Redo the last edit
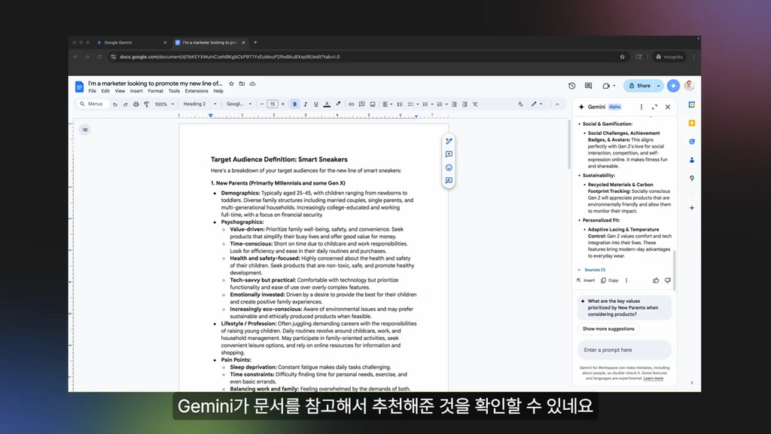Image resolution: width=771 pixels, height=434 pixels. point(126,104)
